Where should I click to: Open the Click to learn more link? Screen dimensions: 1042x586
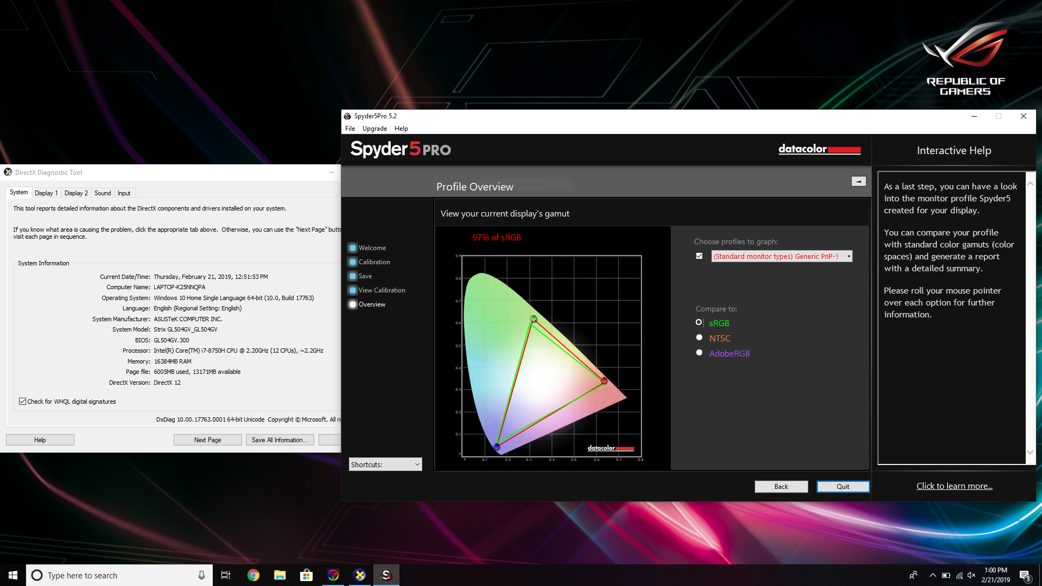coord(954,486)
